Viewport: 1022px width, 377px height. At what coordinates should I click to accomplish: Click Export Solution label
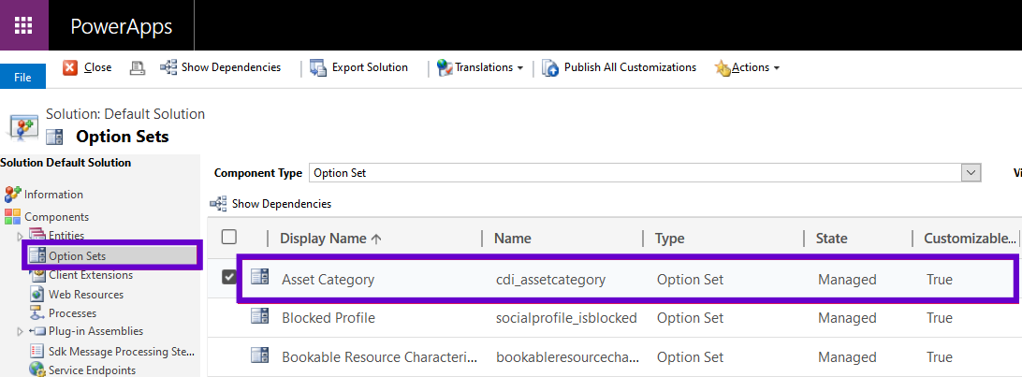(x=371, y=67)
